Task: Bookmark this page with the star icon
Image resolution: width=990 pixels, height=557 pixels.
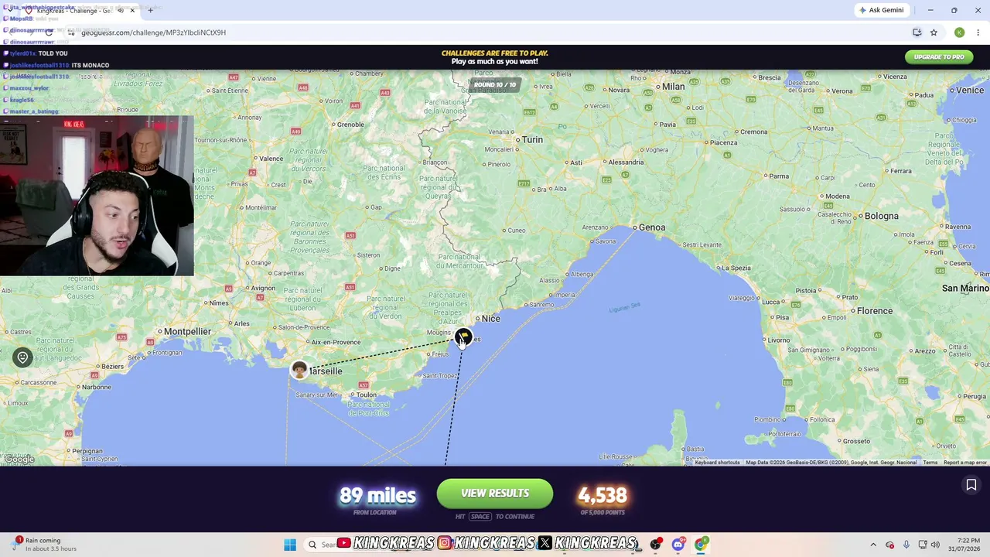Action: tap(934, 32)
